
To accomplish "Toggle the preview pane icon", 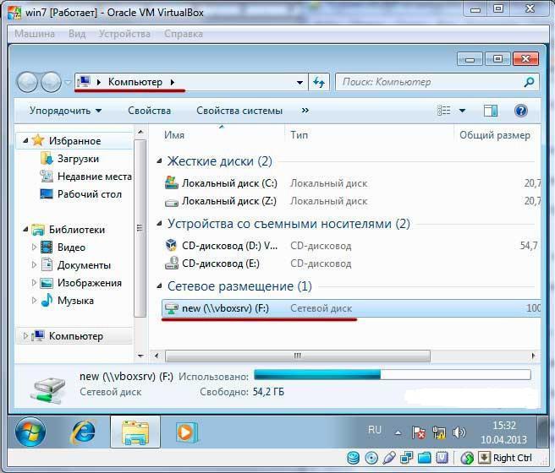I will [x=491, y=111].
